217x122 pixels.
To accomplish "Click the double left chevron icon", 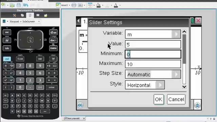I will (x=80, y=105).
